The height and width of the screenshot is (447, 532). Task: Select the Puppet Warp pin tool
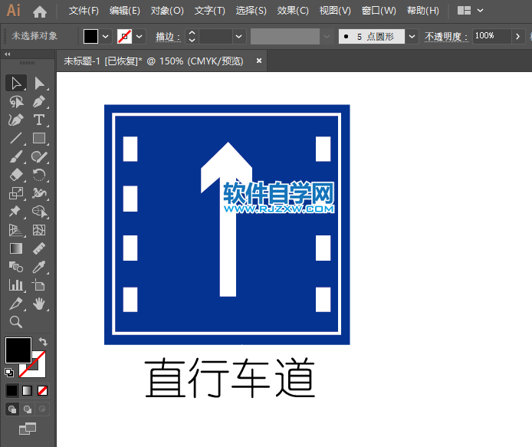click(15, 212)
